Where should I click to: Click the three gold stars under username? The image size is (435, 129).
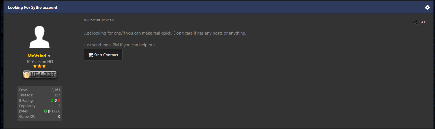(x=40, y=66)
